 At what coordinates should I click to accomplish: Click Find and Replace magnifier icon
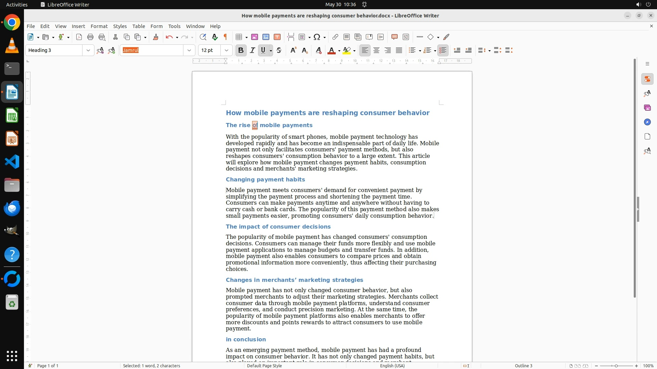coord(203,37)
